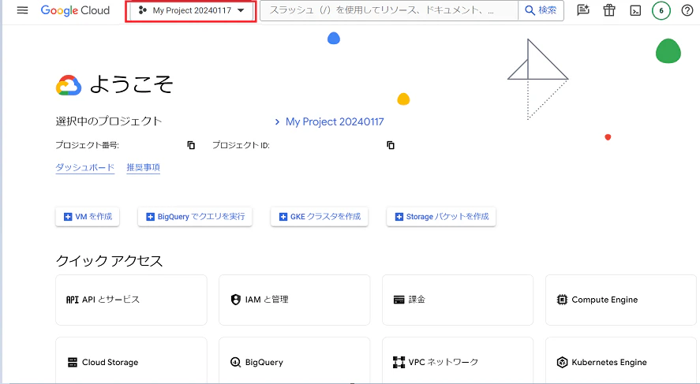Open the API とサービス quick access card
The height and width of the screenshot is (384, 700).
tap(131, 300)
